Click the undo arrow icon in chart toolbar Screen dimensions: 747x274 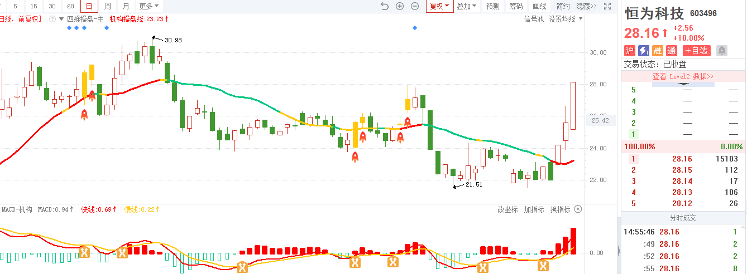[384, 6]
